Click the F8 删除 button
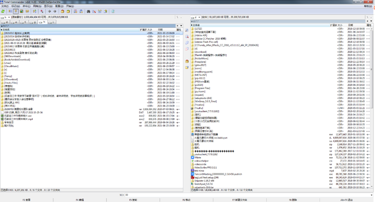 293,200
